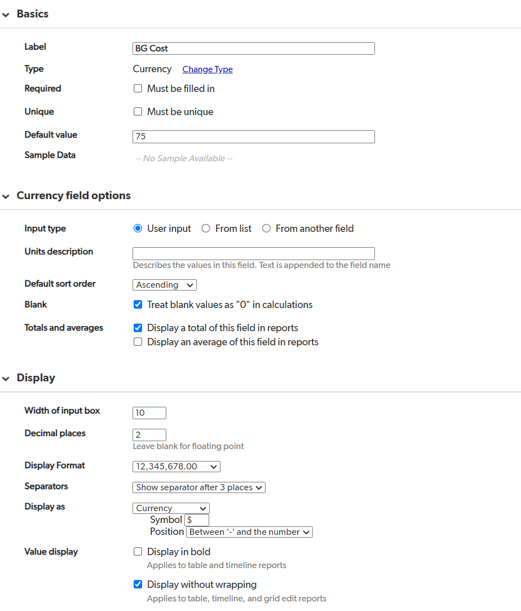Click the Units description field
Screen dimensions: 521x611
click(253, 253)
